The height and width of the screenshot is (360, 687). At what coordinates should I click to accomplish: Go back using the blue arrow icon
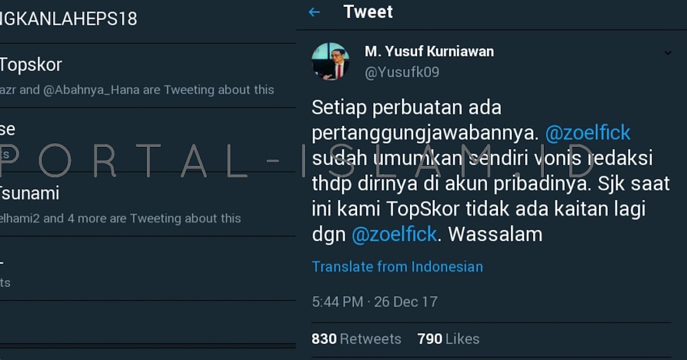coord(314,12)
